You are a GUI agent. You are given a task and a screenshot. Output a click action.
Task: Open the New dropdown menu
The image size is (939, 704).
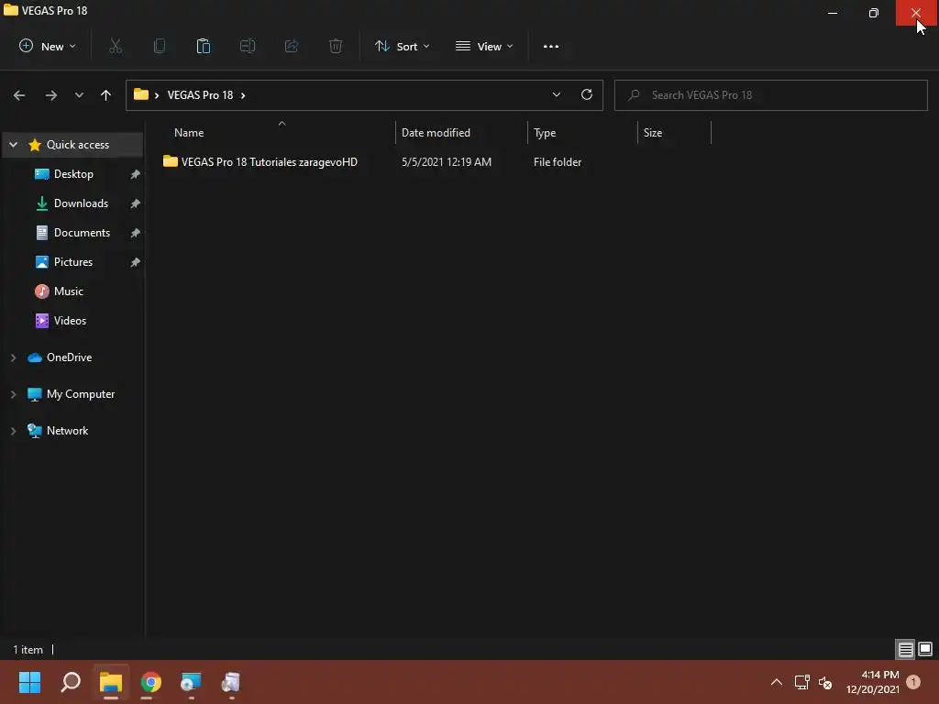48,46
